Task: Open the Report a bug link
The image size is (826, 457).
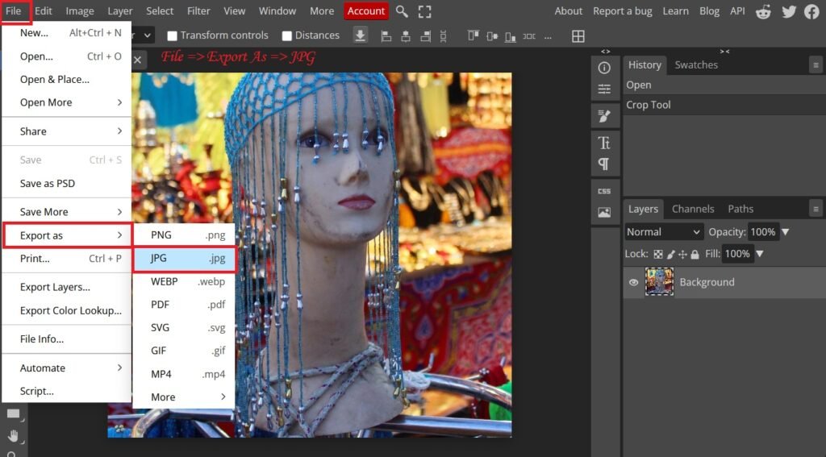Action: [x=622, y=11]
